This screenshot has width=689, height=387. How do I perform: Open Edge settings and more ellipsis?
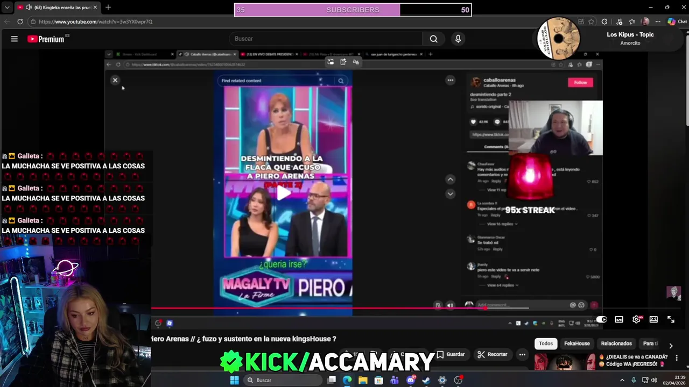pyautogui.click(x=658, y=21)
